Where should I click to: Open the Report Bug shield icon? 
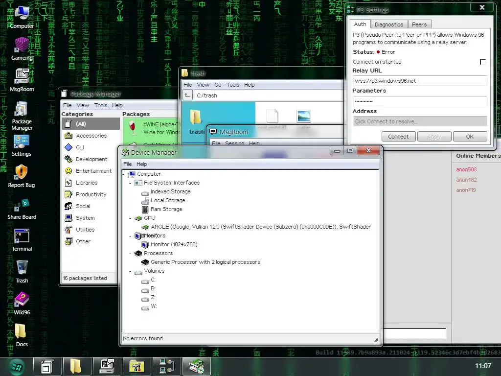point(22,176)
